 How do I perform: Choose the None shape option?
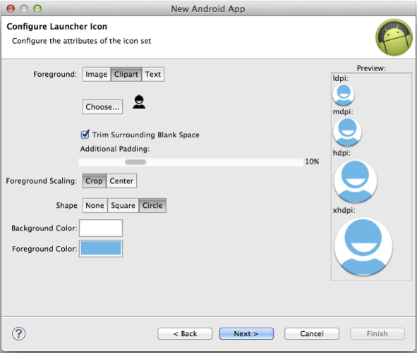pyautogui.click(x=95, y=205)
